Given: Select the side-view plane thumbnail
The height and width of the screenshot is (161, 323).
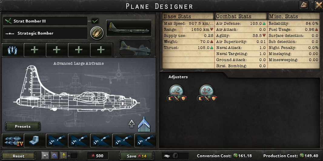Looking at the screenshot, I should (129, 28).
